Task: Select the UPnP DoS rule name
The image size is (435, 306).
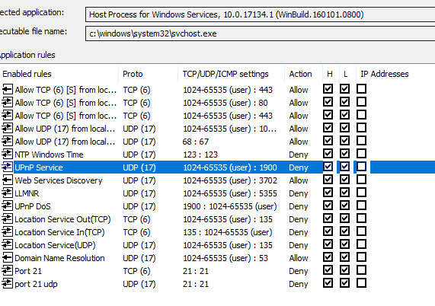Action: (x=33, y=206)
